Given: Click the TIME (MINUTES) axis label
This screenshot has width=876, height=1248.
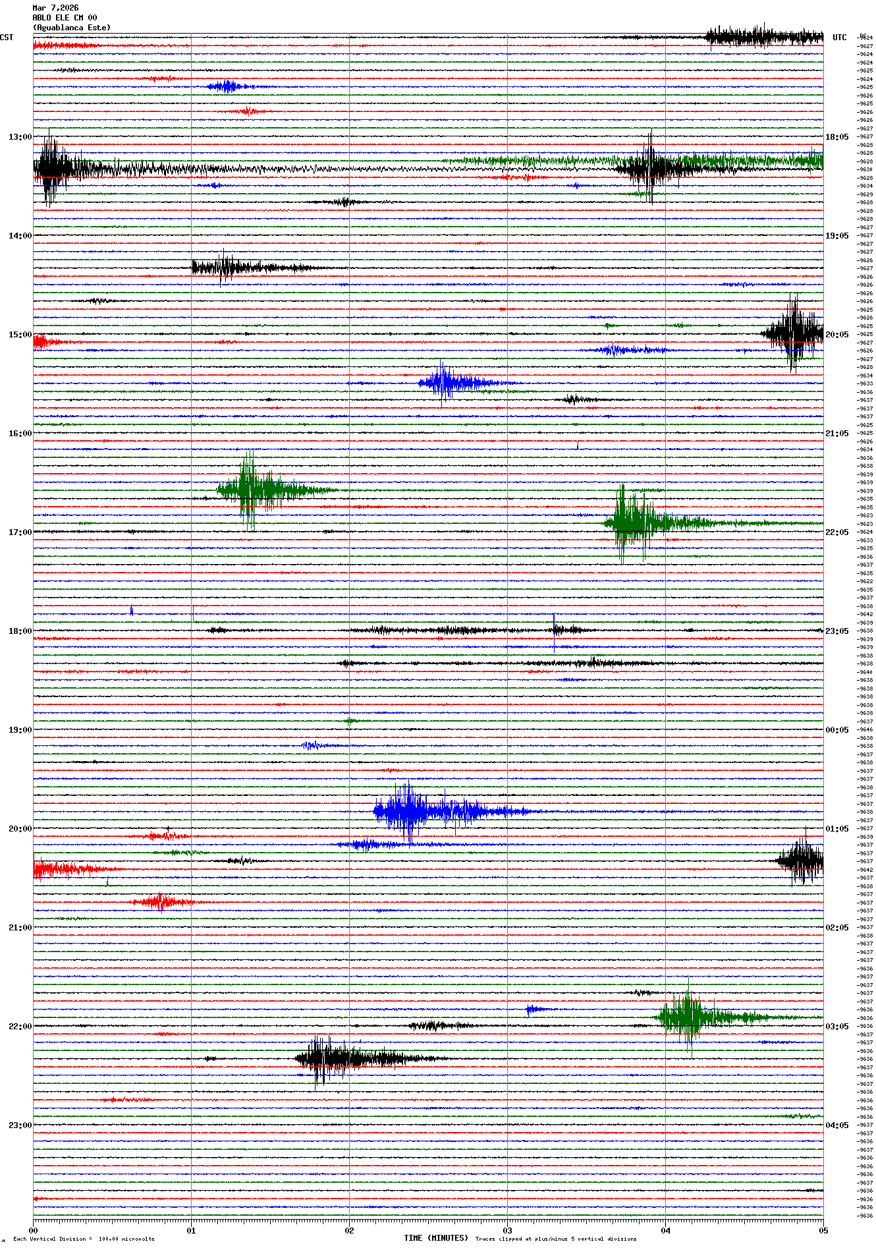Looking at the screenshot, I should (x=436, y=1238).
